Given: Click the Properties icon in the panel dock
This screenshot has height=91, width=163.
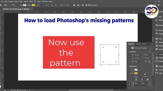Looking at the screenshot, I should [x=157, y=54].
